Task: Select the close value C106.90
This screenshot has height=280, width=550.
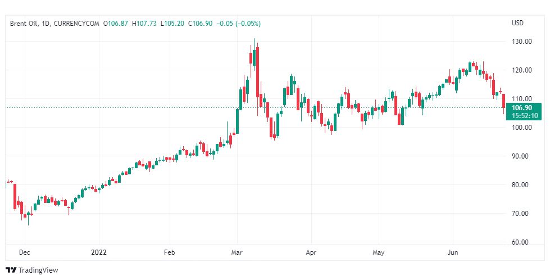Action: 201,24
